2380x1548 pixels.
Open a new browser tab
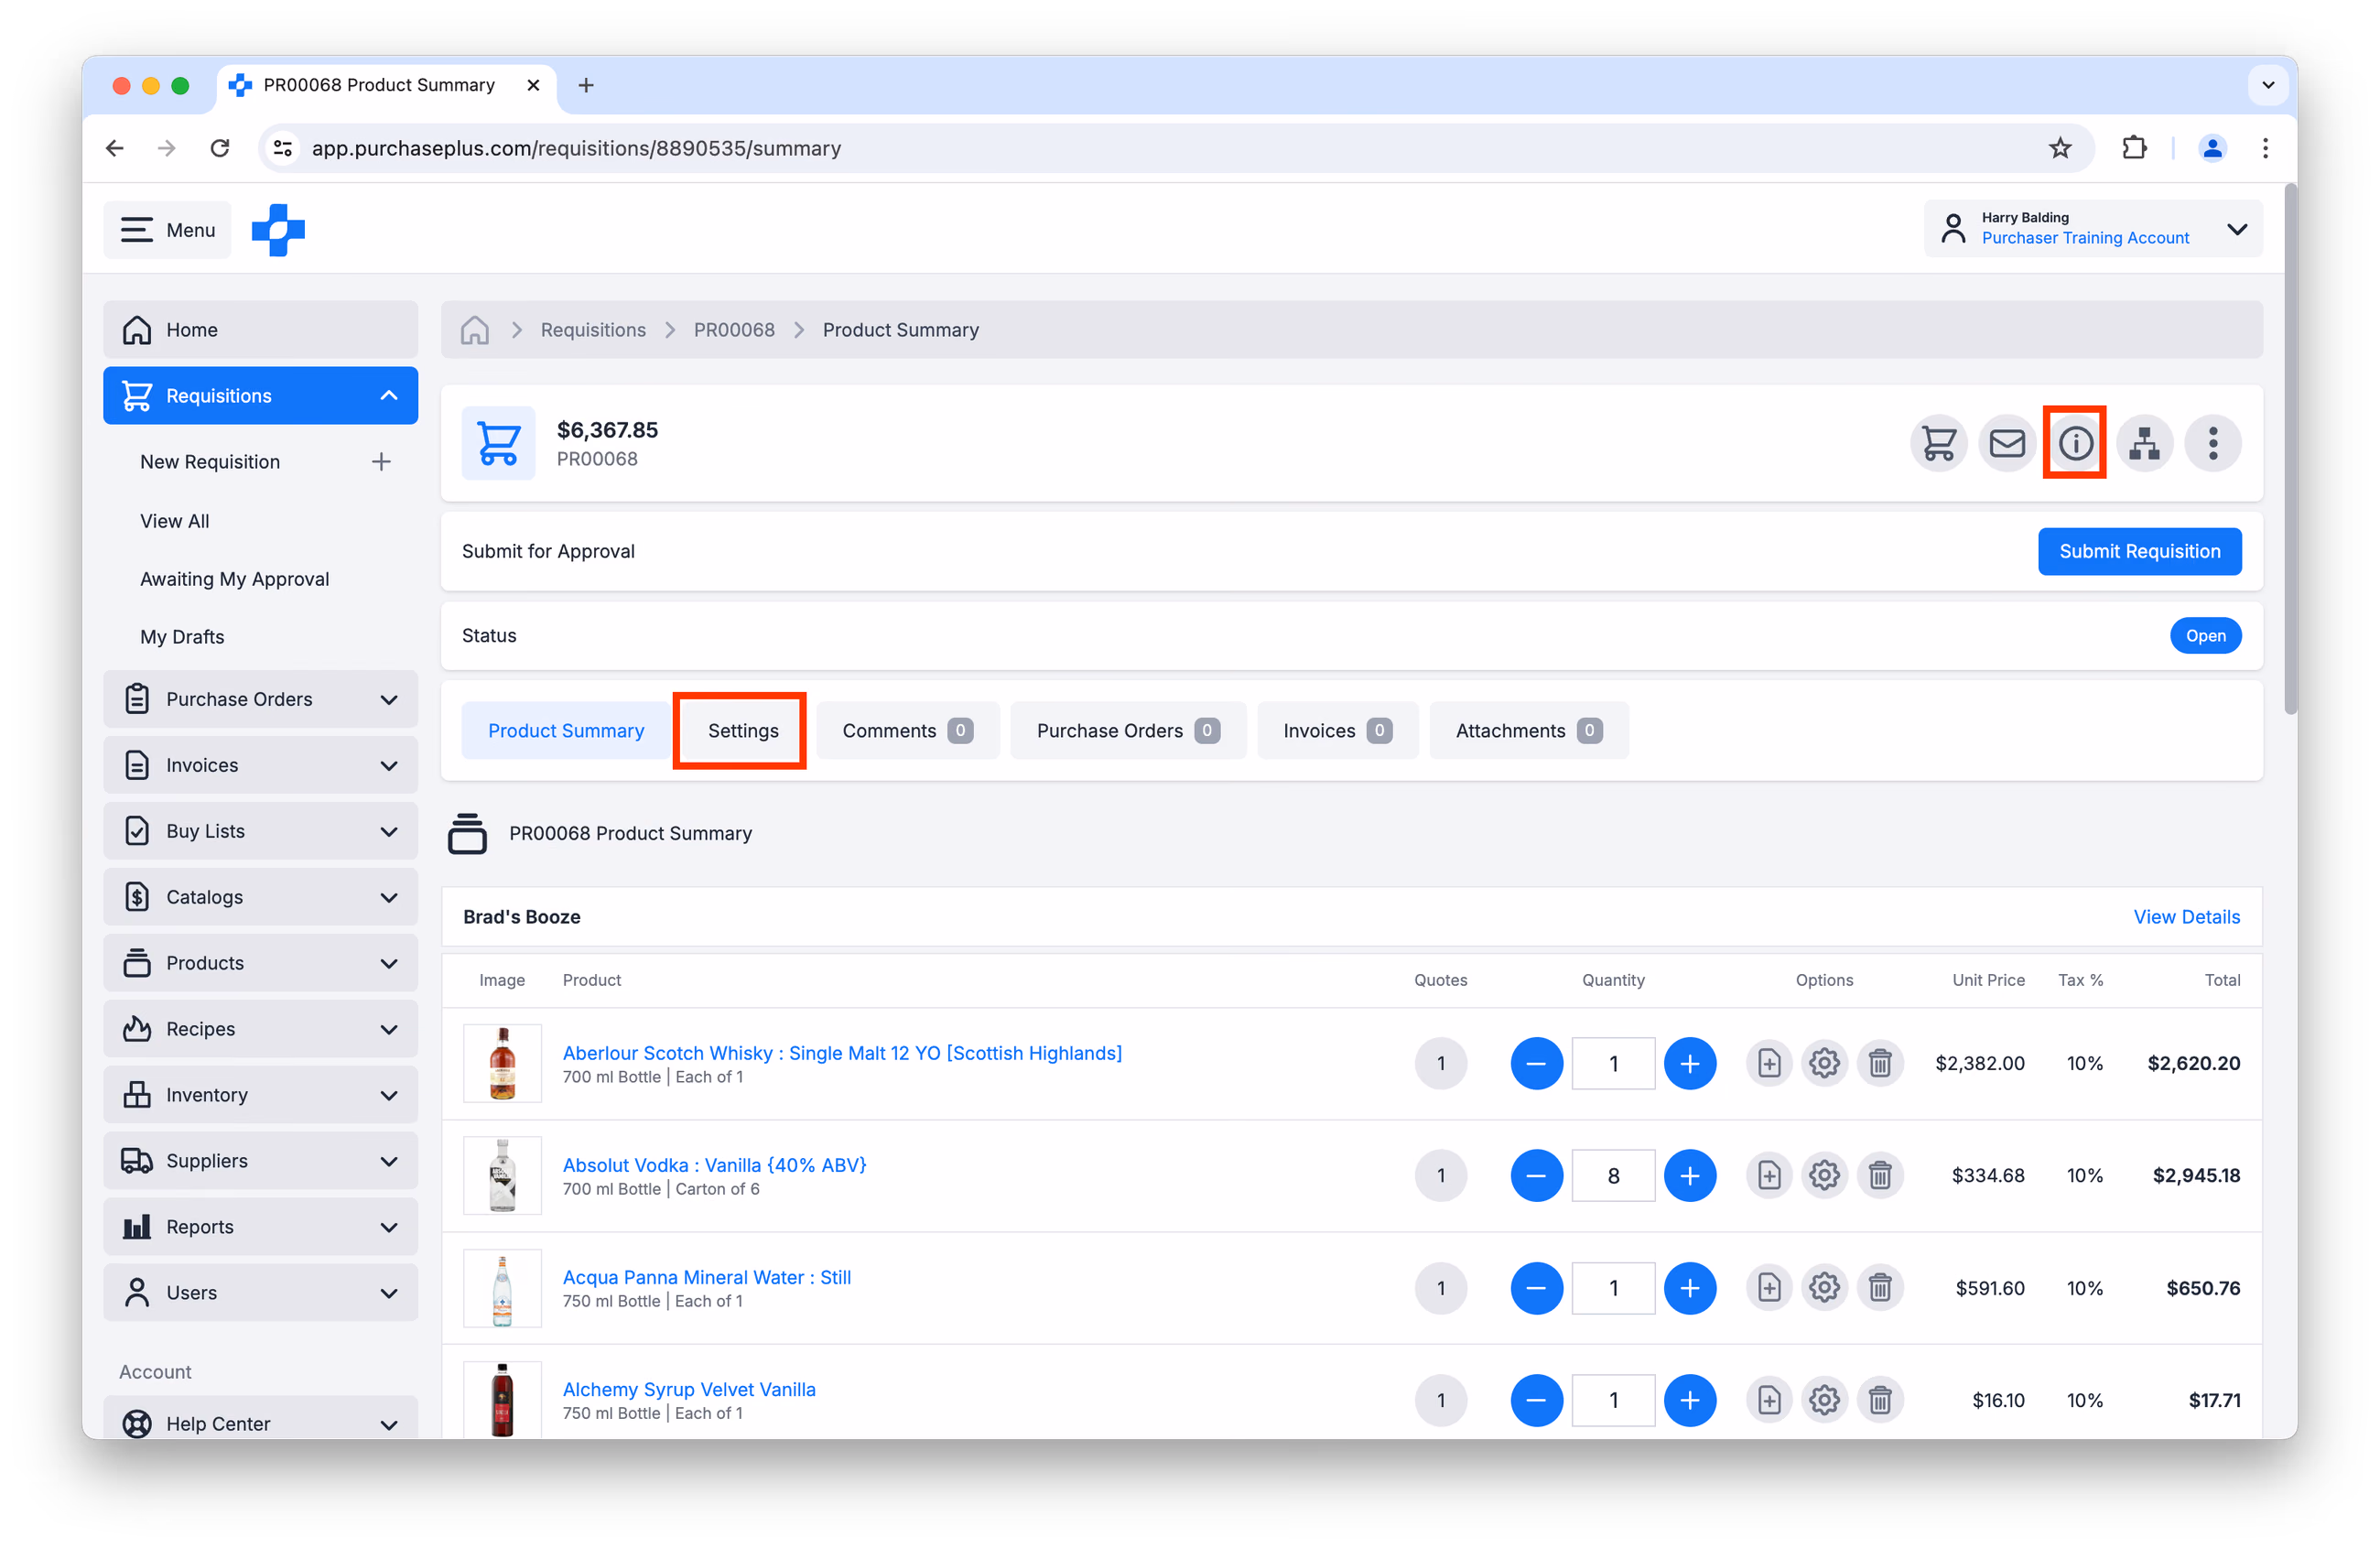click(x=586, y=85)
